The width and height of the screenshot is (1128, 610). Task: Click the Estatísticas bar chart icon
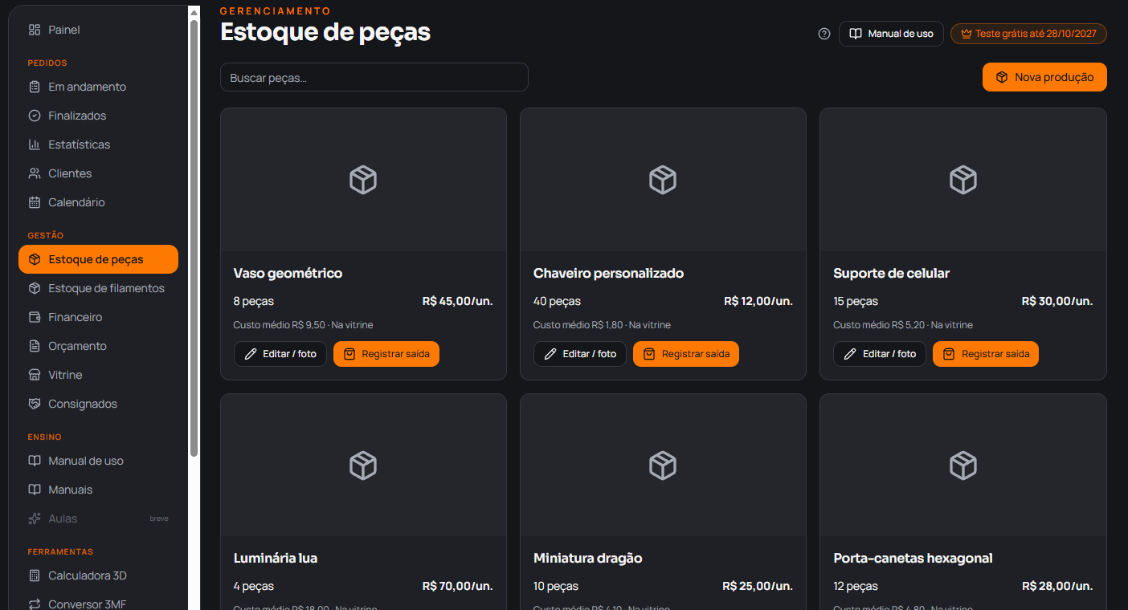pyautogui.click(x=35, y=144)
